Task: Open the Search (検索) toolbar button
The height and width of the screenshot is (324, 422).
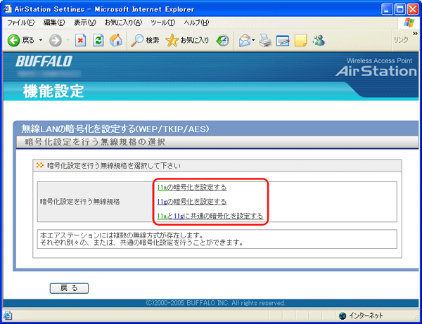Action: (x=146, y=41)
